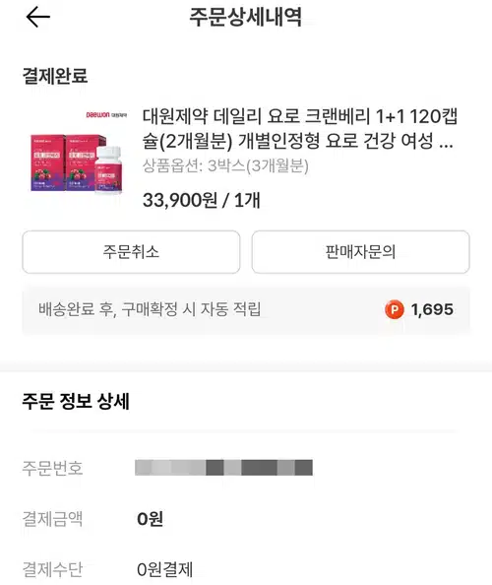Click the orange P point icon
Screen dimensions: 492x585
tap(395, 309)
